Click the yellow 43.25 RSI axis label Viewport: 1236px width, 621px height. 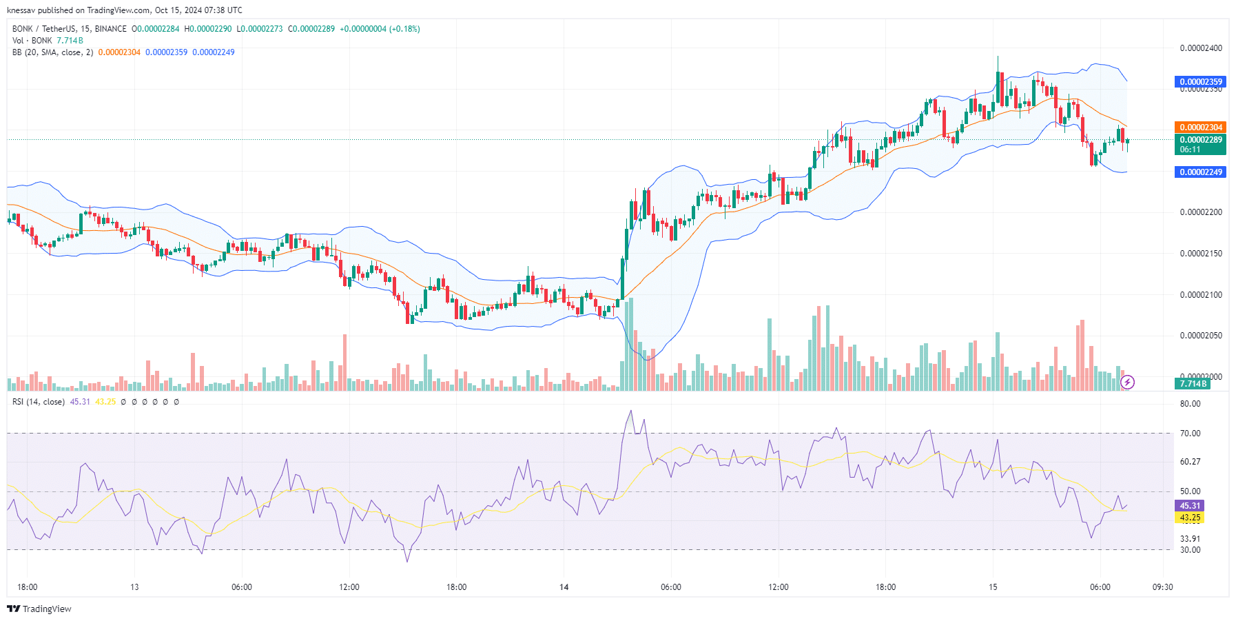[x=1189, y=518]
